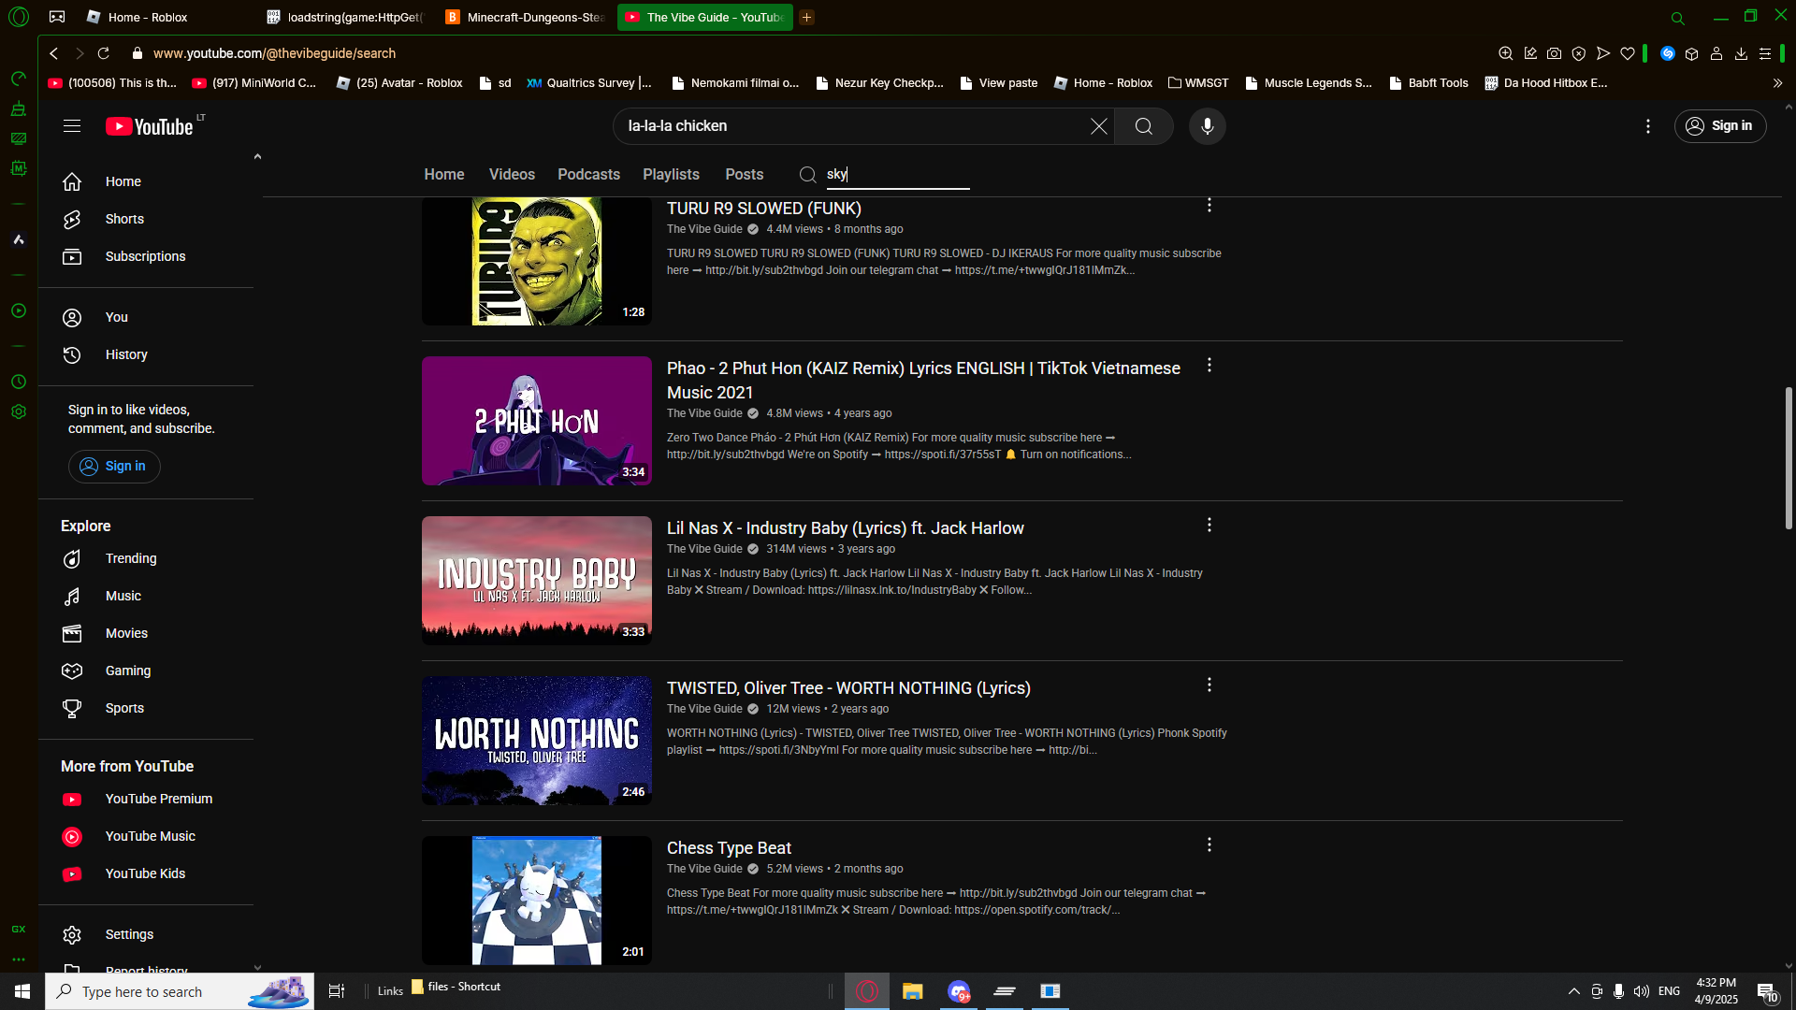Screen dimensions: 1796x1010
Task: Open Trending under Explore
Action: click(x=148, y=558)
